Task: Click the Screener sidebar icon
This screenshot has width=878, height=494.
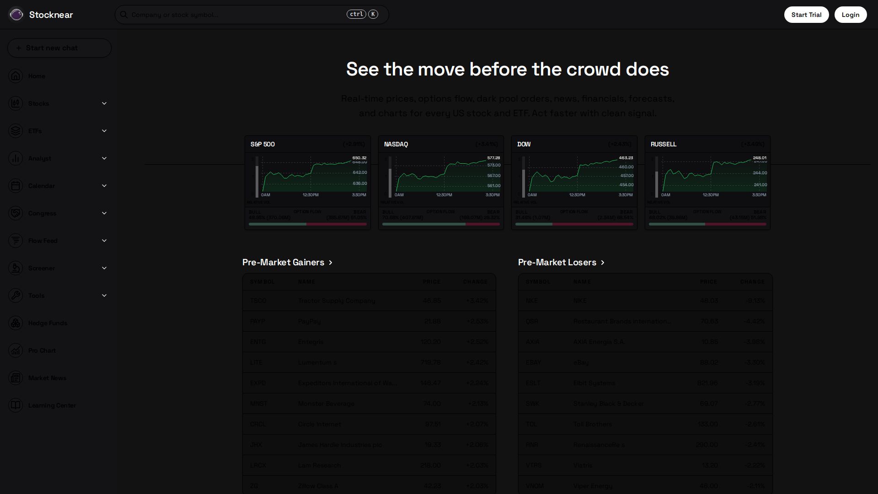Action: tap(16, 268)
